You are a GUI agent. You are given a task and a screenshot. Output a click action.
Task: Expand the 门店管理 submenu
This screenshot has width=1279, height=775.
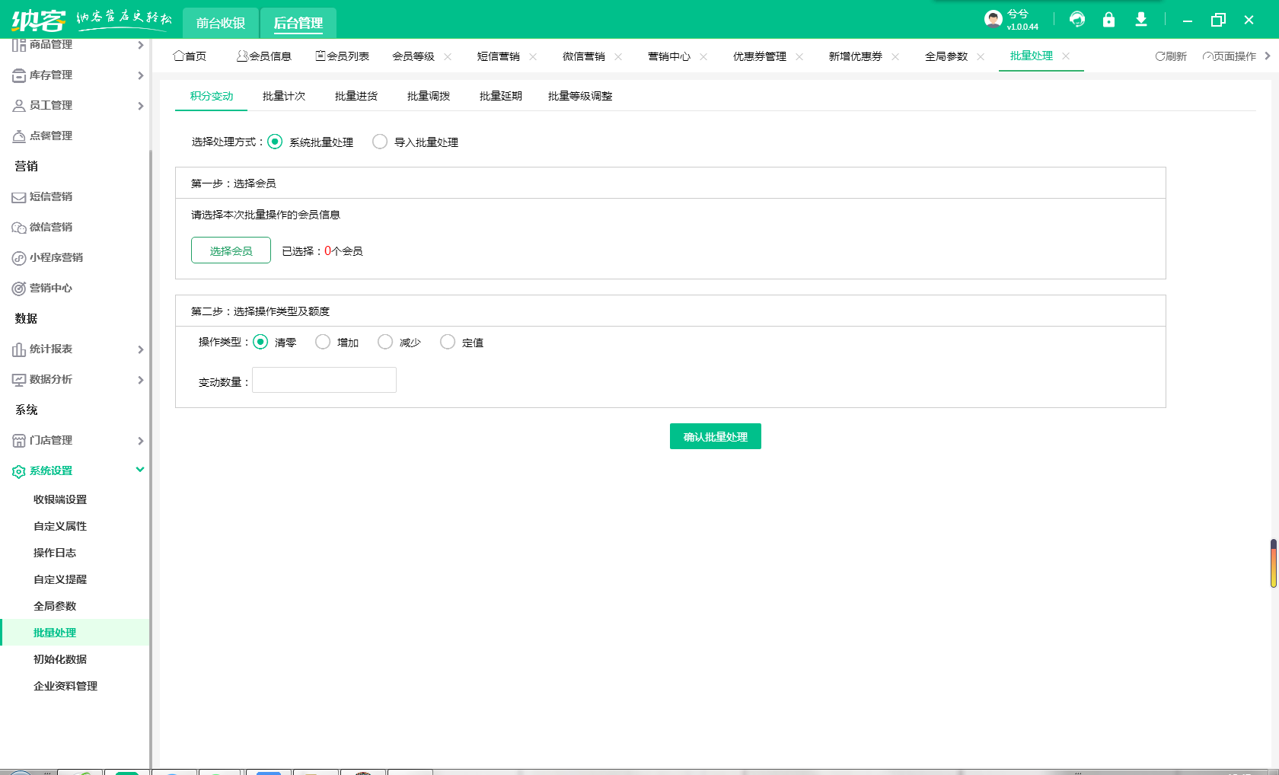(140, 440)
